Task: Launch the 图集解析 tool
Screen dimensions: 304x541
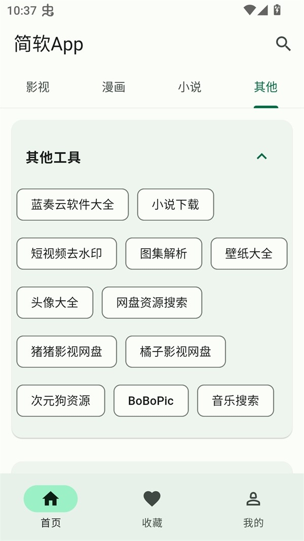Action: pyautogui.click(x=164, y=253)
